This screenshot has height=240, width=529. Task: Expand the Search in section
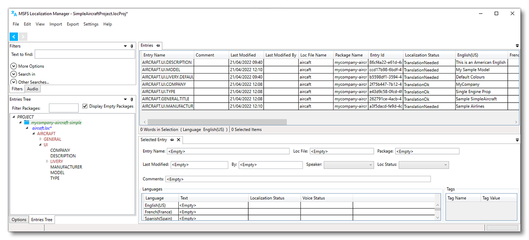point(14,74)
